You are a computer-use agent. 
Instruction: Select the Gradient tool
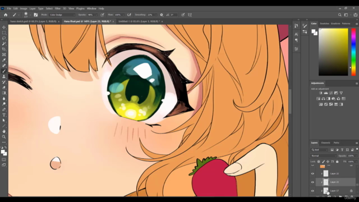pyautogui.click(x=4, y=93)
